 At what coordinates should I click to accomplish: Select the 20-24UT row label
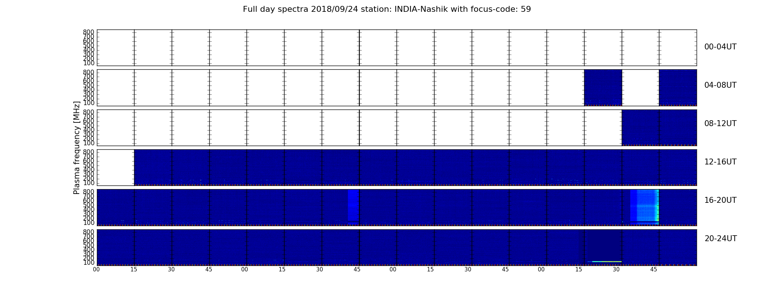coord(721,239)
